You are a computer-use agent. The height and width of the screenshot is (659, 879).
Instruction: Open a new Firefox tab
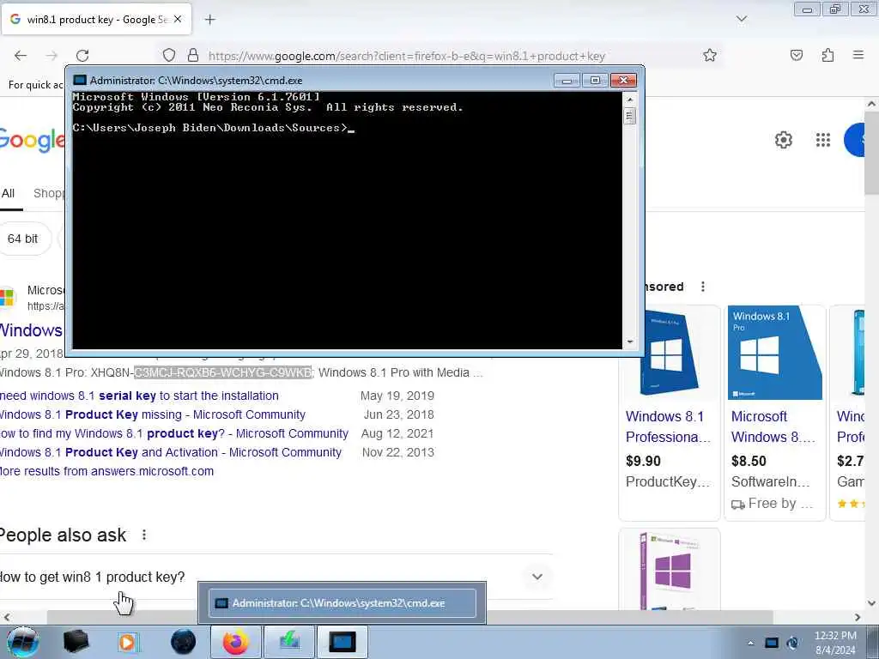pyautogui.click(x=209, y=20)
